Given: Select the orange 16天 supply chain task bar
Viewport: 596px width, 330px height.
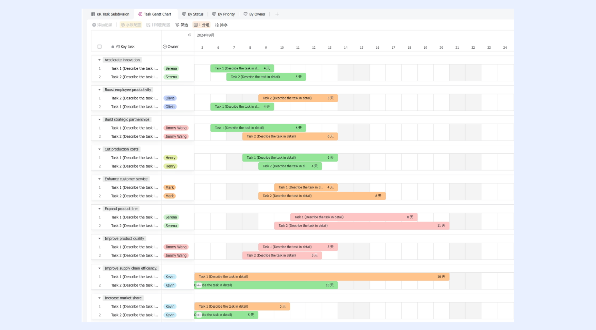Looking at the screenshot, I should (322, 277).
